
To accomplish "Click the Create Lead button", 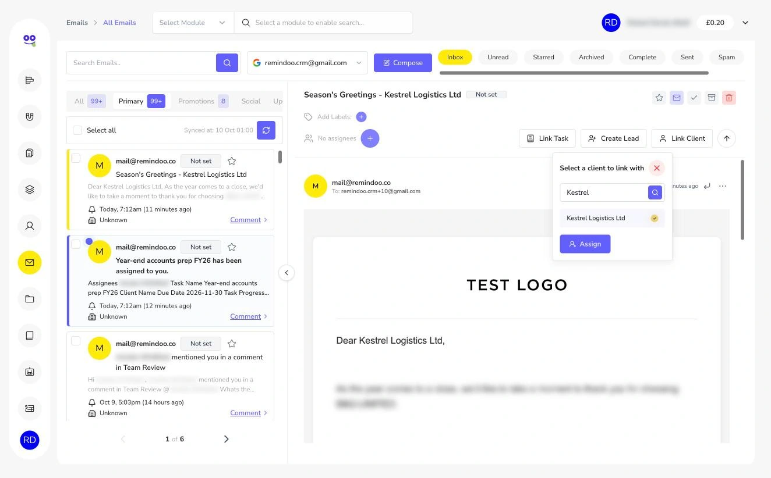I will pos(614,138).
